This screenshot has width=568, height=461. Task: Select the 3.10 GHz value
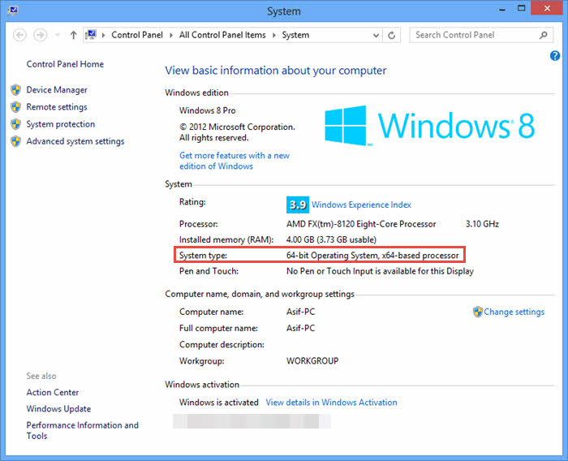(x=482, y=224)
